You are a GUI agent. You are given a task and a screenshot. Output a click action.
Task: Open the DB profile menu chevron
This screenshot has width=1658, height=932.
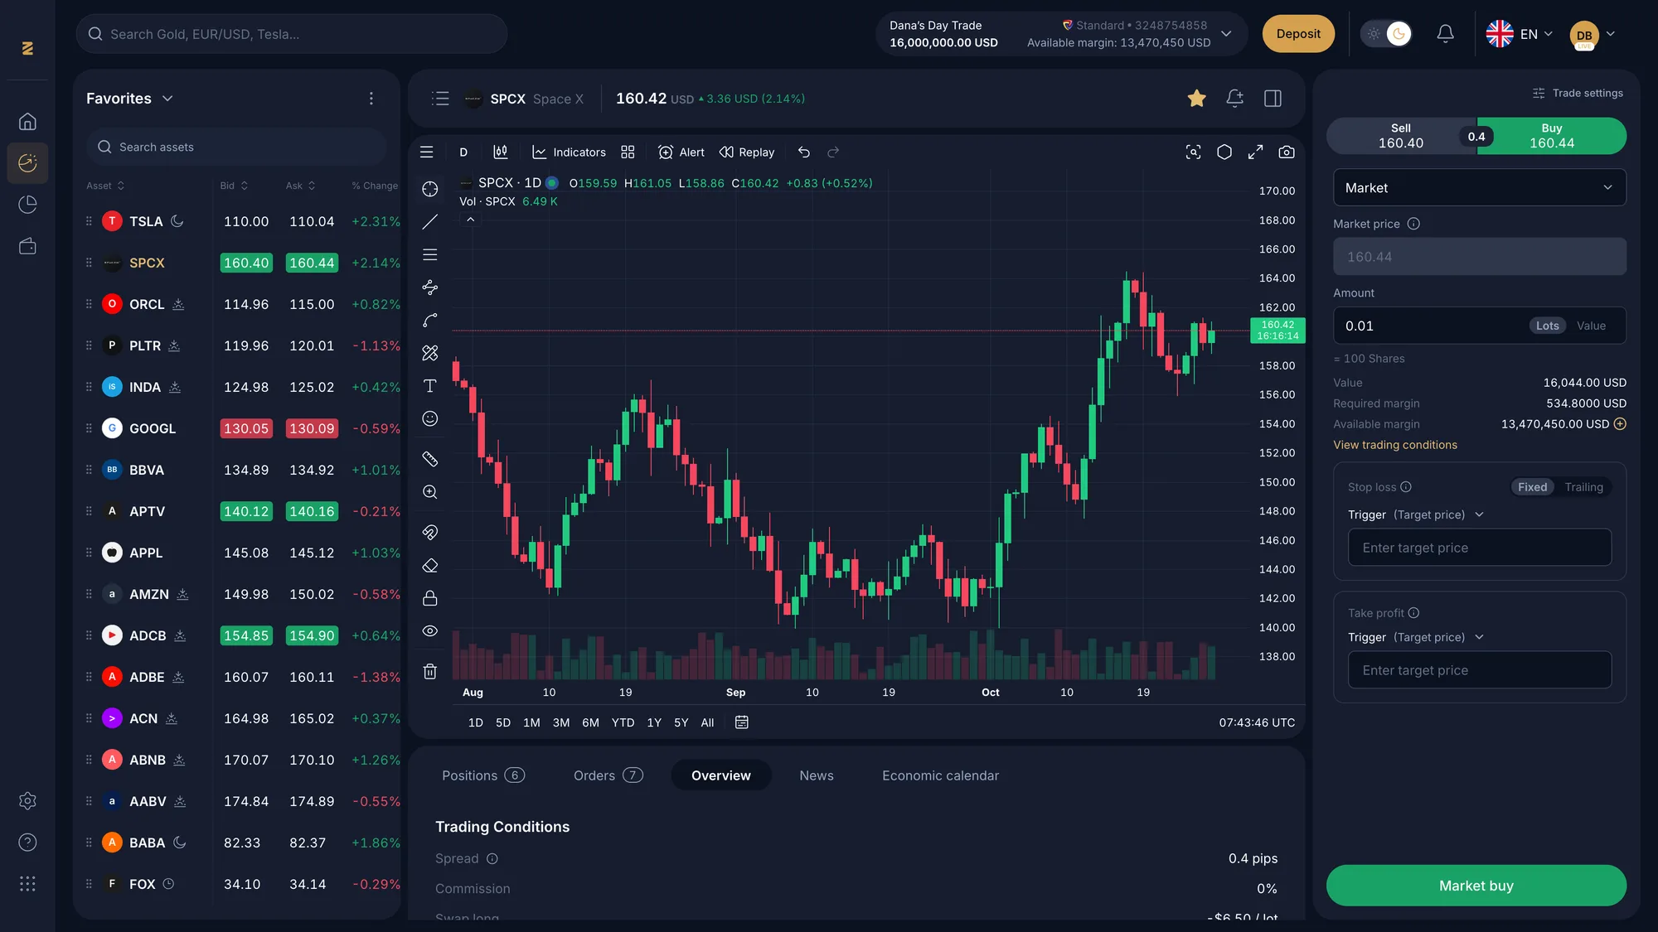(x=1611, y=34)
